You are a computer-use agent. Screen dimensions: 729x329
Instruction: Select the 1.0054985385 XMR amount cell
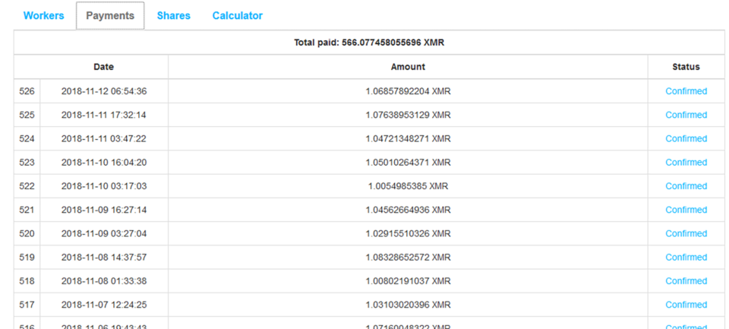click(408, 186)
